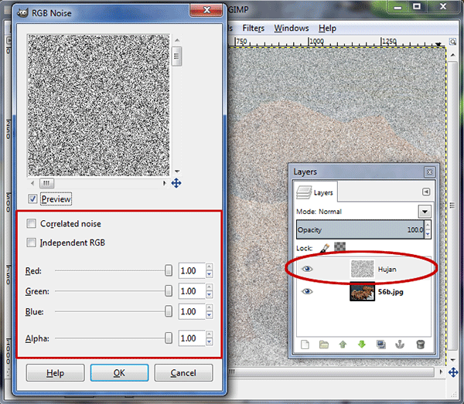Click the canvas vertical scroll down arrow
This screenshot has height=404, width=464.
(452, 360)
